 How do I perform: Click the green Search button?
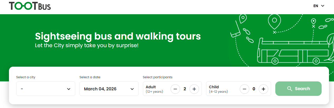298,89
